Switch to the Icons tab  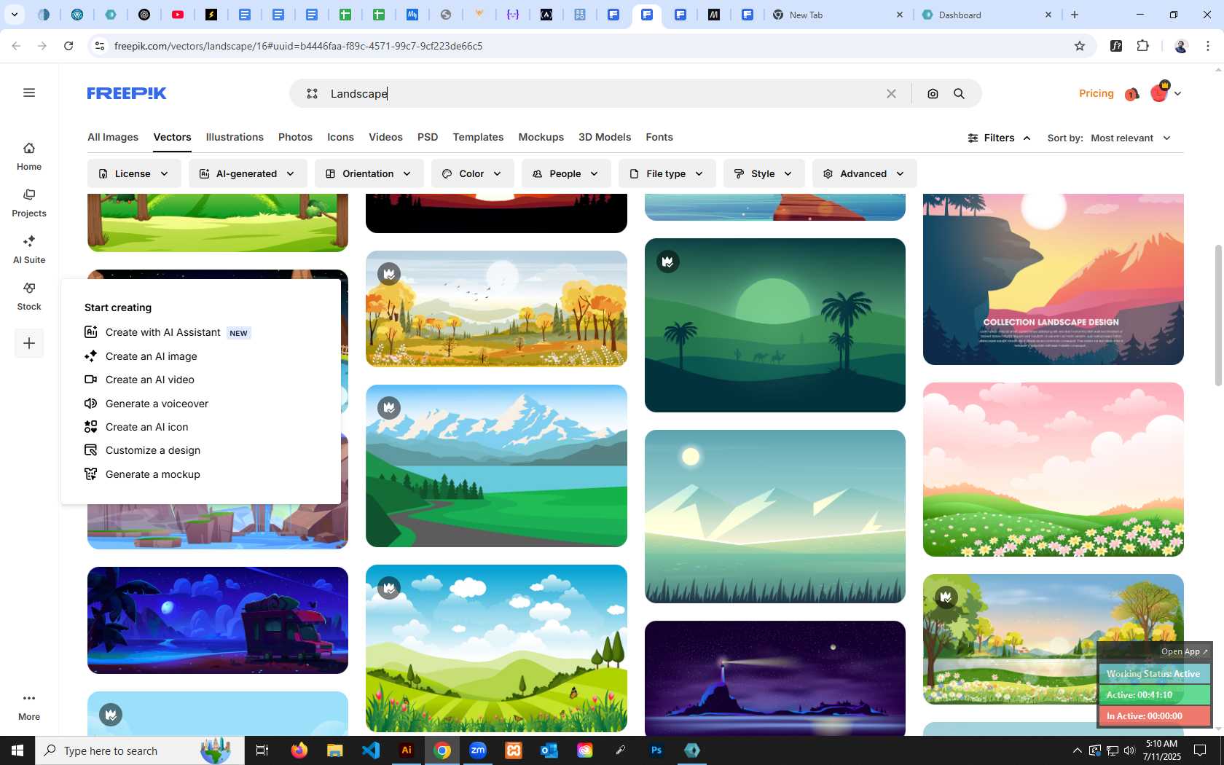[340, 137]
